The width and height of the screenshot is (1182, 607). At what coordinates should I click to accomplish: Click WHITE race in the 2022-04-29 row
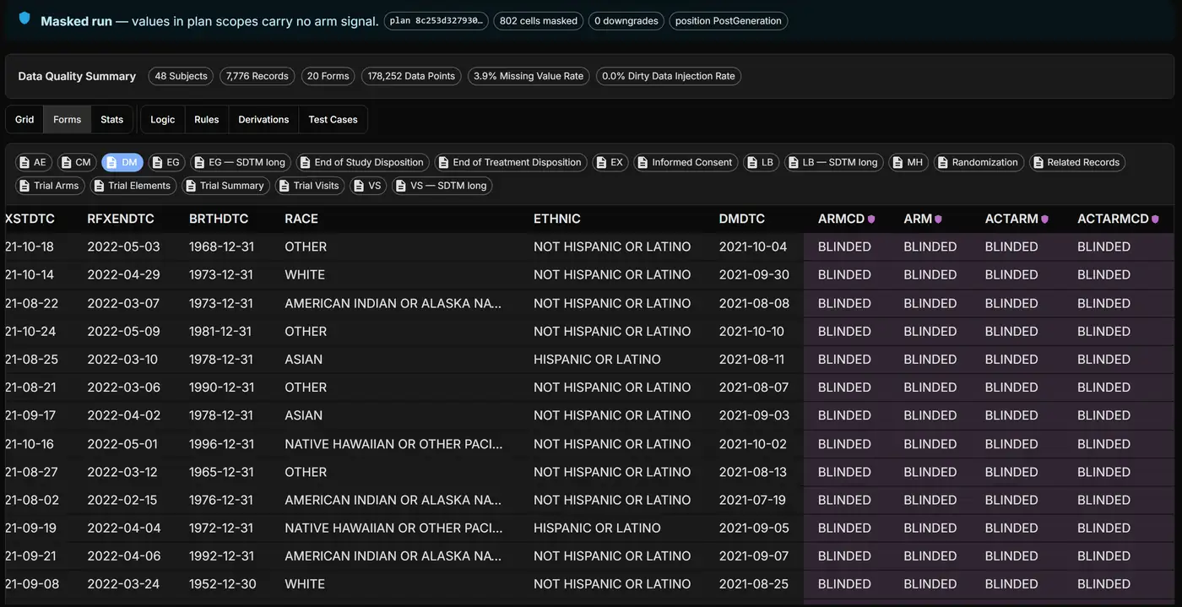[x=305, y=274]
